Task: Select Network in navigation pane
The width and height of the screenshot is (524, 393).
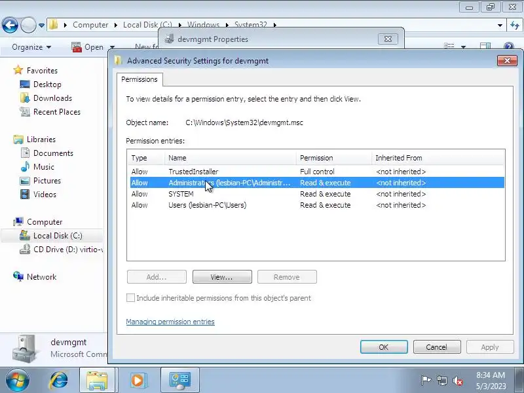Action: [x=41, y=276]
